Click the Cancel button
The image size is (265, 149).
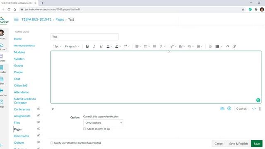click(x=219, y=144)
